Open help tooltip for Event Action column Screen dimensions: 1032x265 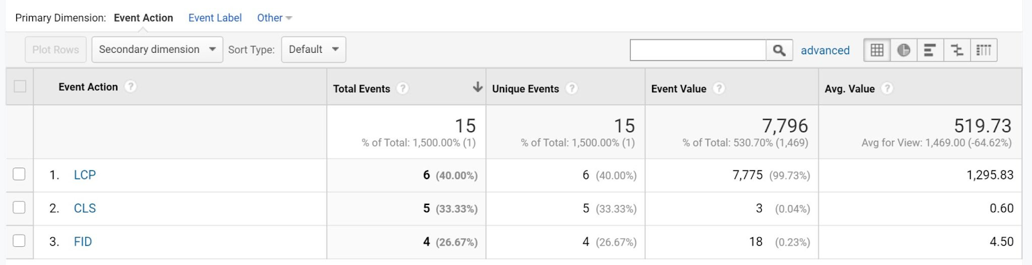pyautogui.click(x=131, y=86)
